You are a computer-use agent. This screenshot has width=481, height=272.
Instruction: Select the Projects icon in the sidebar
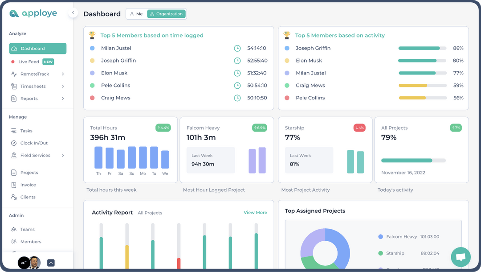coord(15,173)
